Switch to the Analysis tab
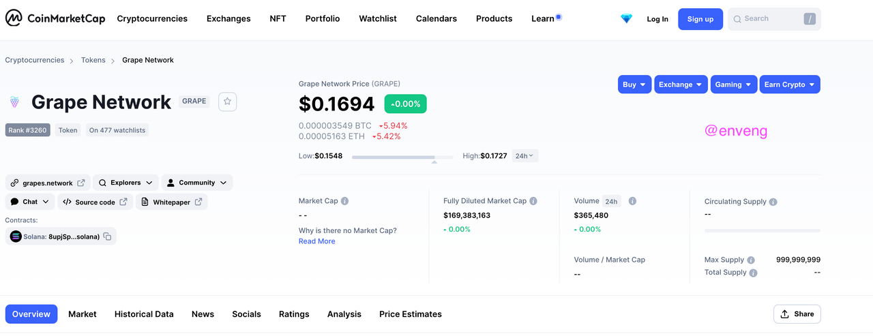This screenshot has width=873, height=336. coord(344,314)
